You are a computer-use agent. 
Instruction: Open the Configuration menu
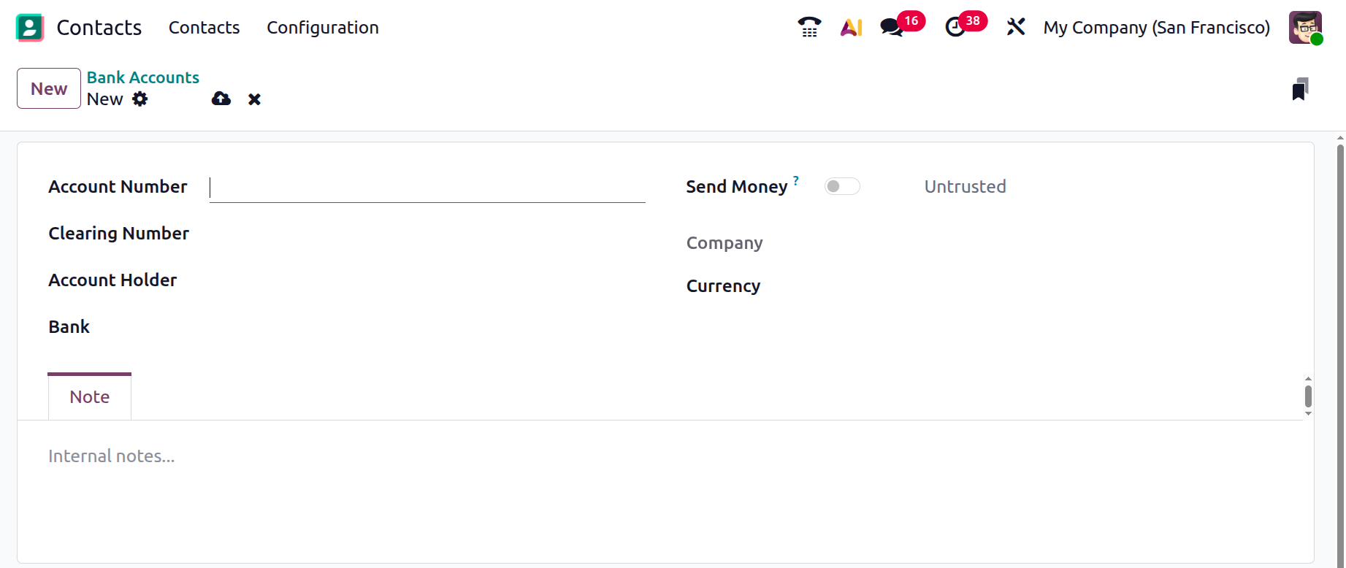[322, 28]
